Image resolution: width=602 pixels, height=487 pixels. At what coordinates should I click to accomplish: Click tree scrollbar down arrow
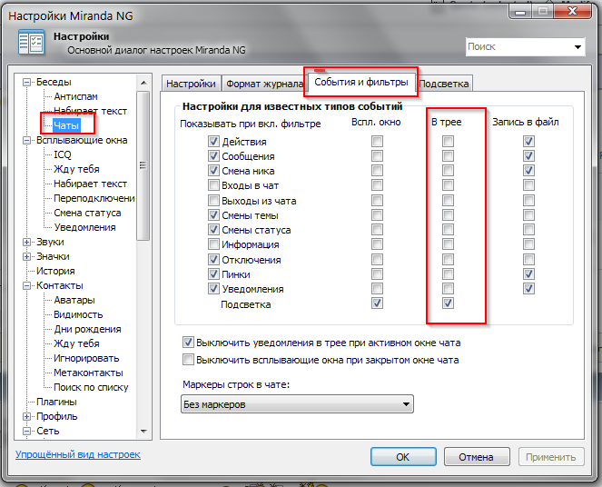[143, 432]
